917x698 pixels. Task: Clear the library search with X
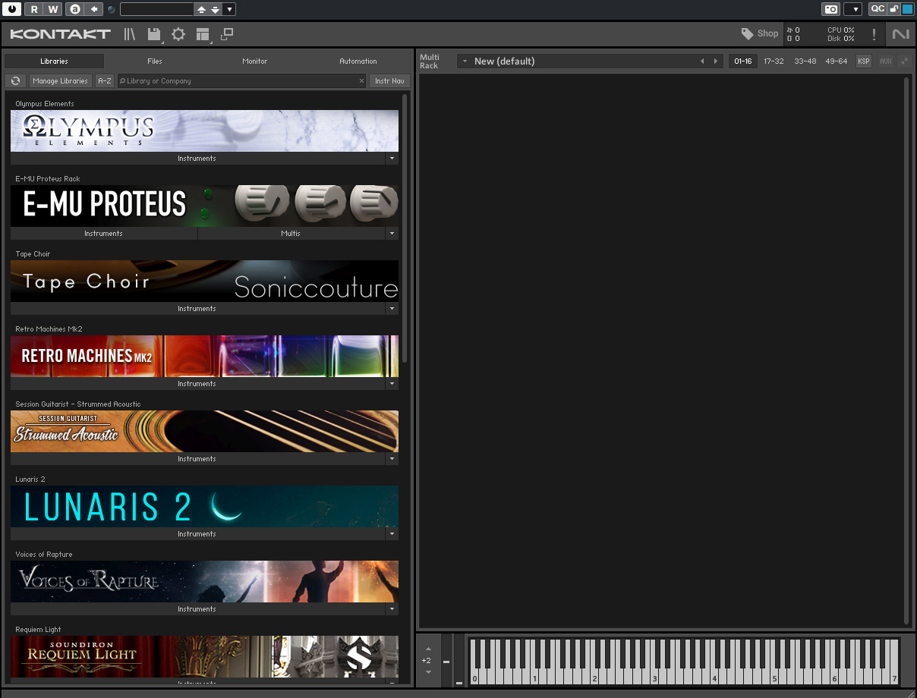coord(361,81)
